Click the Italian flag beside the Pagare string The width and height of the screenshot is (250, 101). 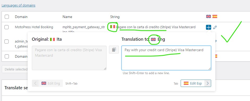pos(113,27)
